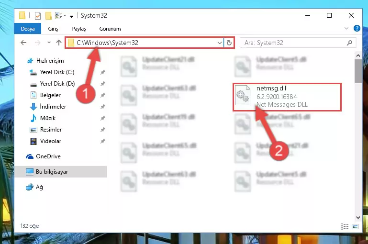Click the netmsg.dll gear file icon
368x244 pixels.
coord(243,95)
